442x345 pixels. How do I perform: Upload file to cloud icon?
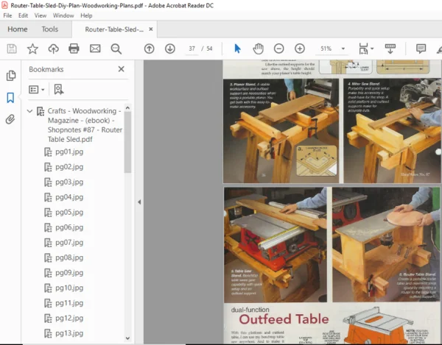53,49
